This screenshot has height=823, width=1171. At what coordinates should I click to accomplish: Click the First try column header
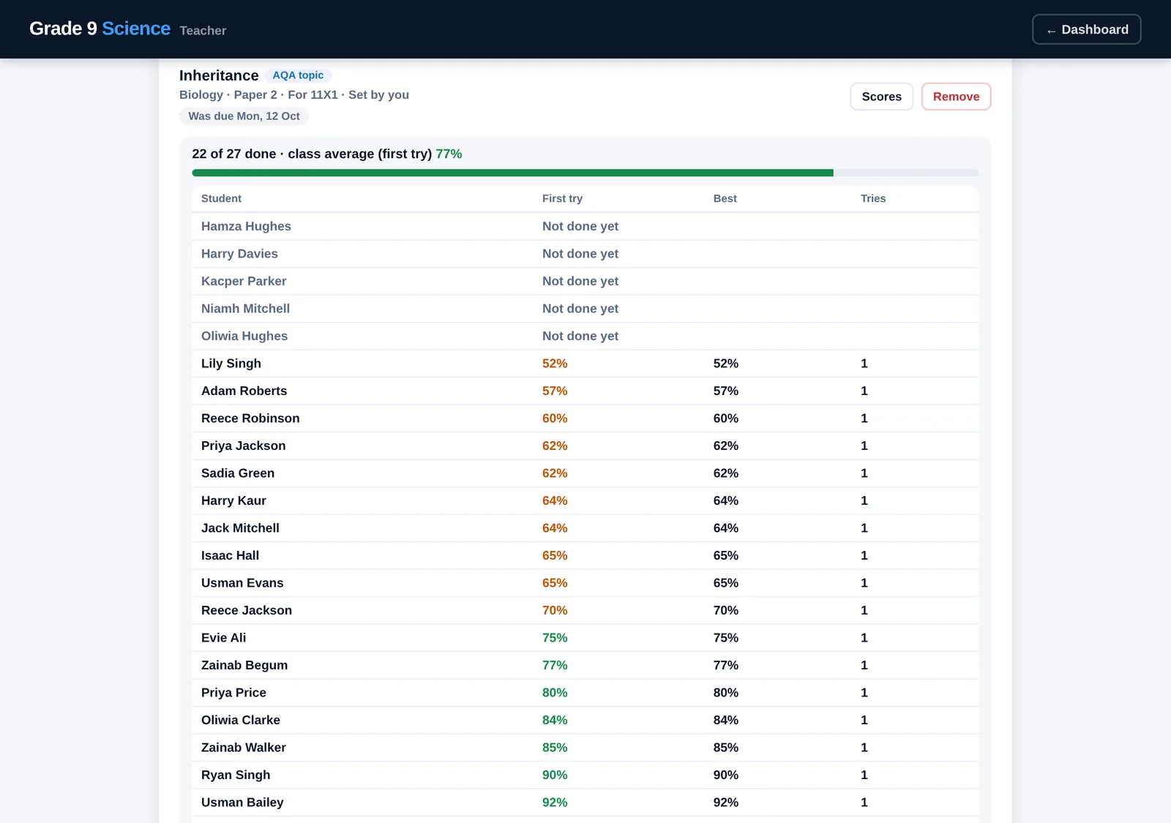click(562, 198)
